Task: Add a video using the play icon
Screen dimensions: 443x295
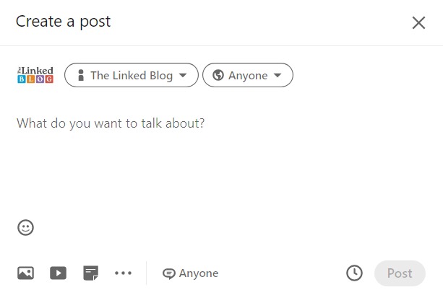Action: pos(58,273)
